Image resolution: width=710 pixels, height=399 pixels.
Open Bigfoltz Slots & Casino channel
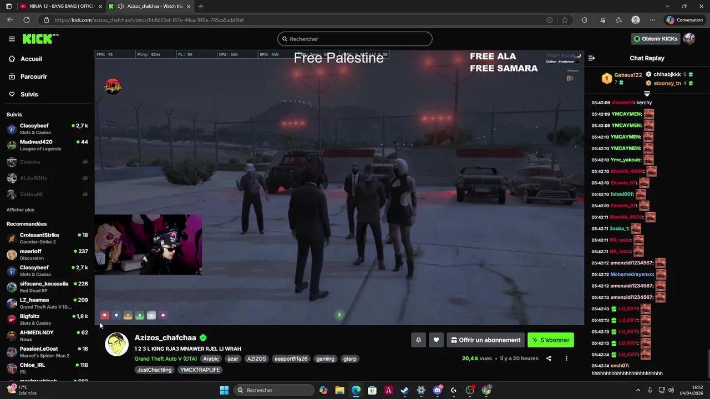point(47,319)
